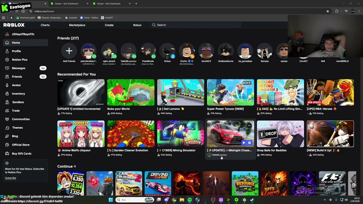Open Messages in the sidebar

click(x=26, y=68)
